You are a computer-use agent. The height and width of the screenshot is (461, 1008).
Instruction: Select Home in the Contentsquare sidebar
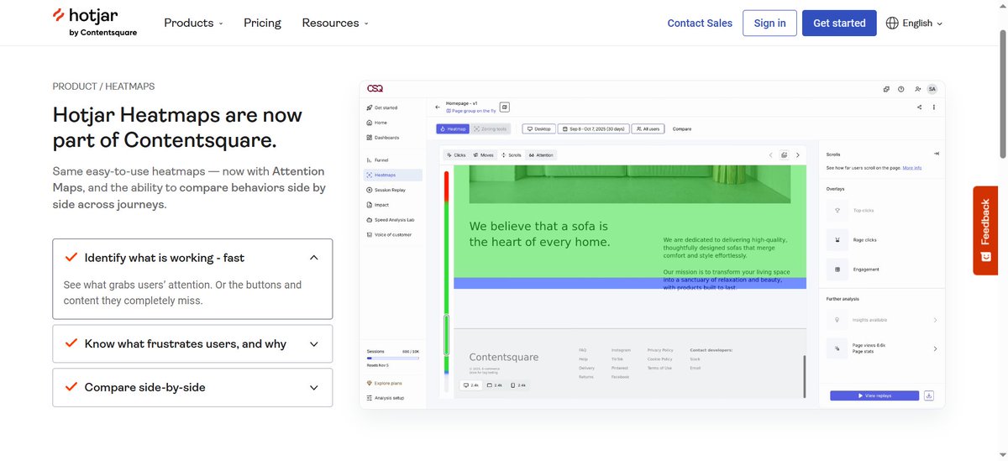pos(376,123)
